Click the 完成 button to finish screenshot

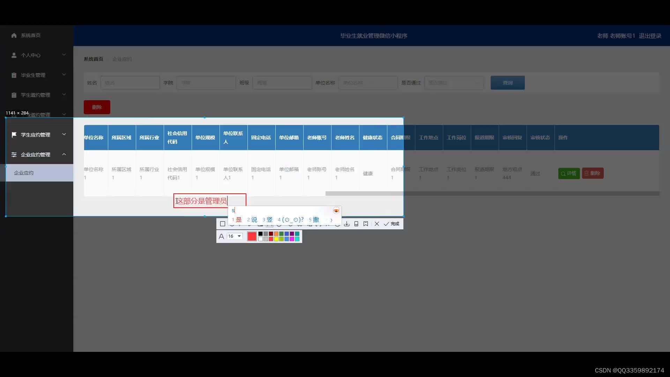coord(392,224)
